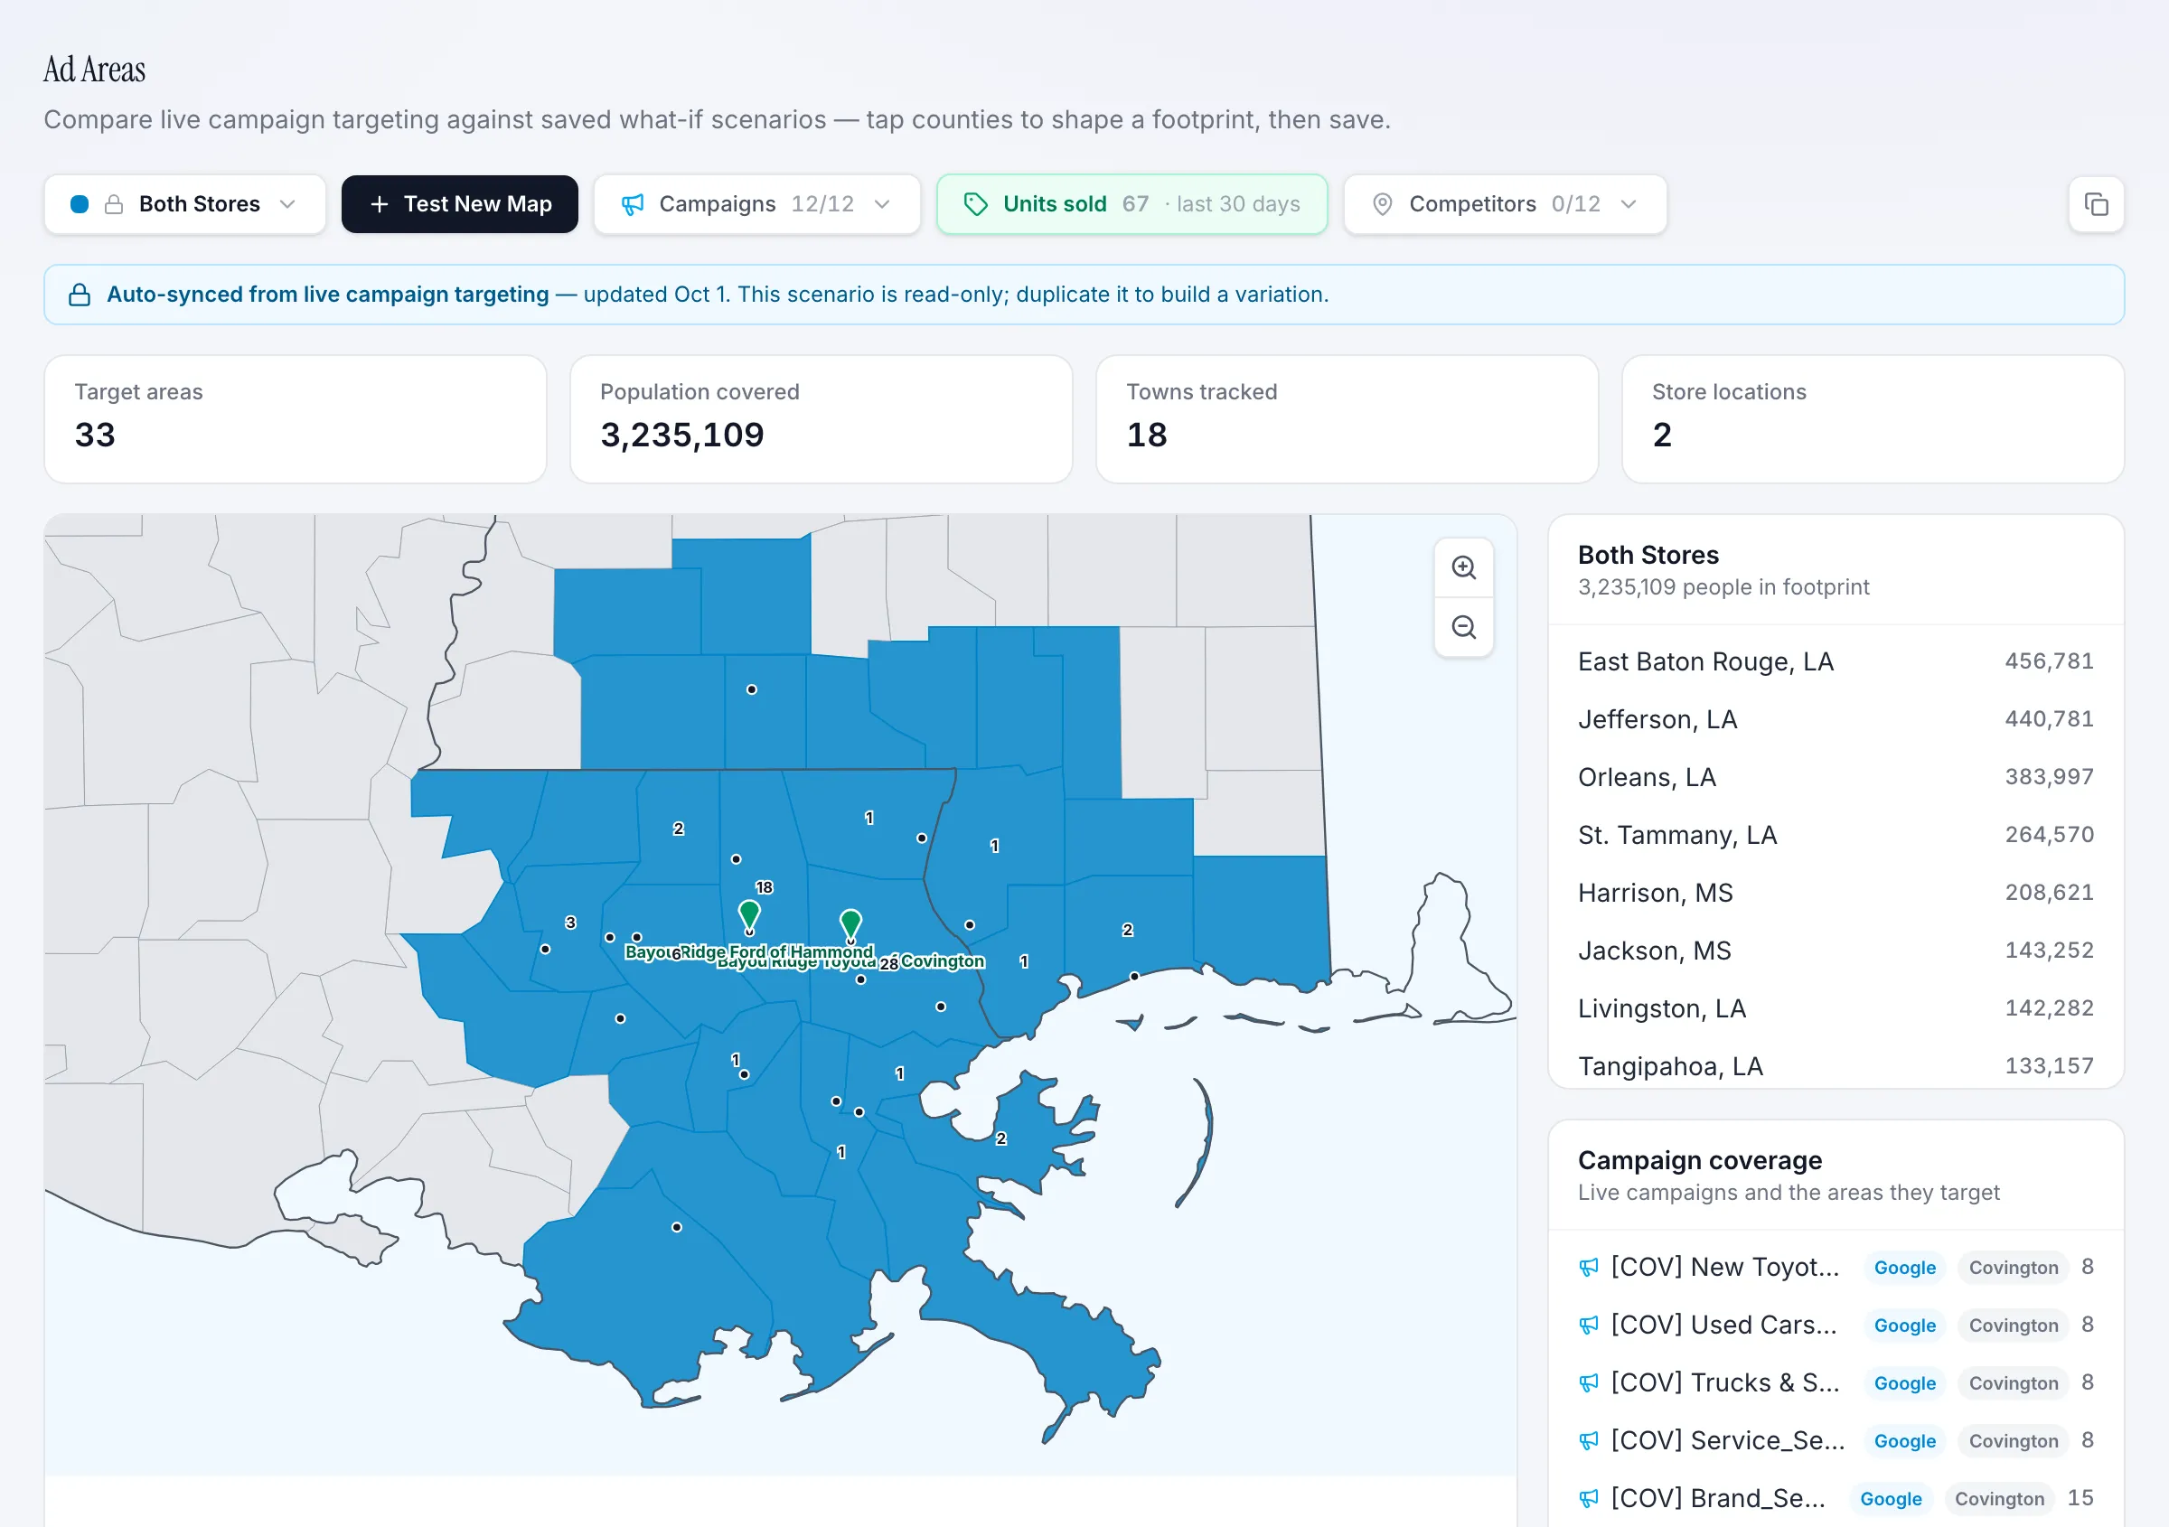Click the Bayou Ridge Toyota Covington store pin
Image resolution: width=2169 pixels, height=1527 pixels.
coord(850,924)
